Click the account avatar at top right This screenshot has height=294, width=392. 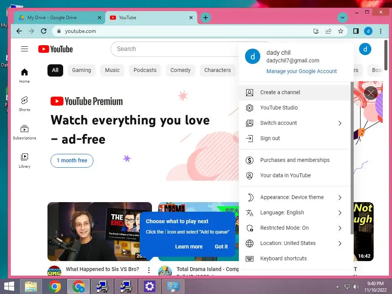[365, 49]
